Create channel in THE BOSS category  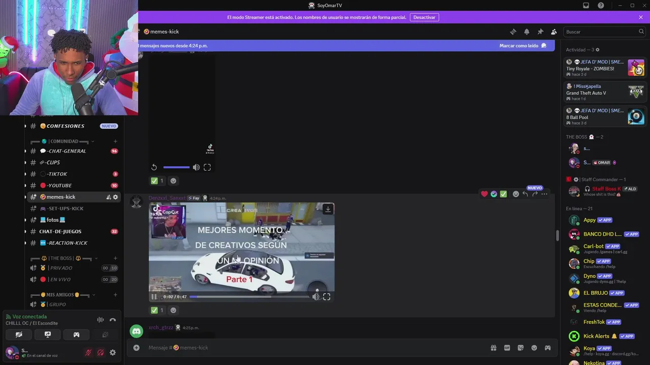pos(115,259)
